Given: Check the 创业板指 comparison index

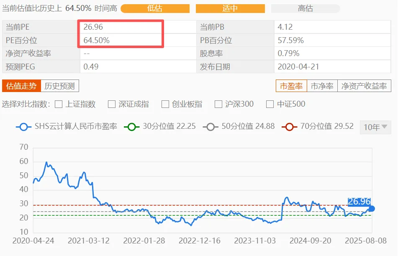Looking at the screenshot, I should point(165,104).
